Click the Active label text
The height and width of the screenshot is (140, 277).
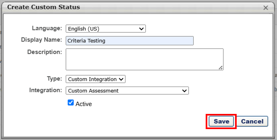click(x=84, y=104)
